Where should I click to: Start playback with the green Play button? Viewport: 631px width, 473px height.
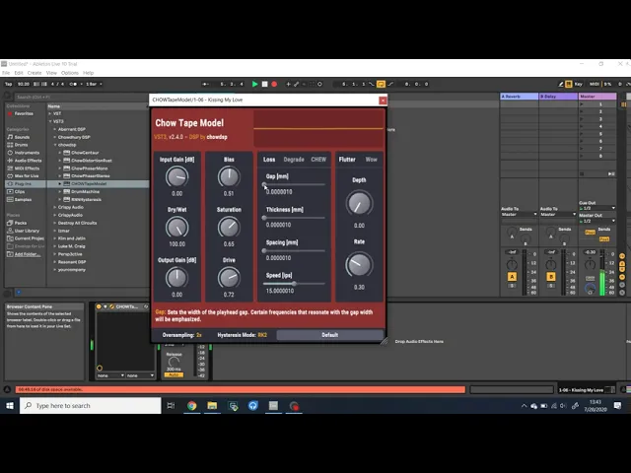[x=254, y=84]
